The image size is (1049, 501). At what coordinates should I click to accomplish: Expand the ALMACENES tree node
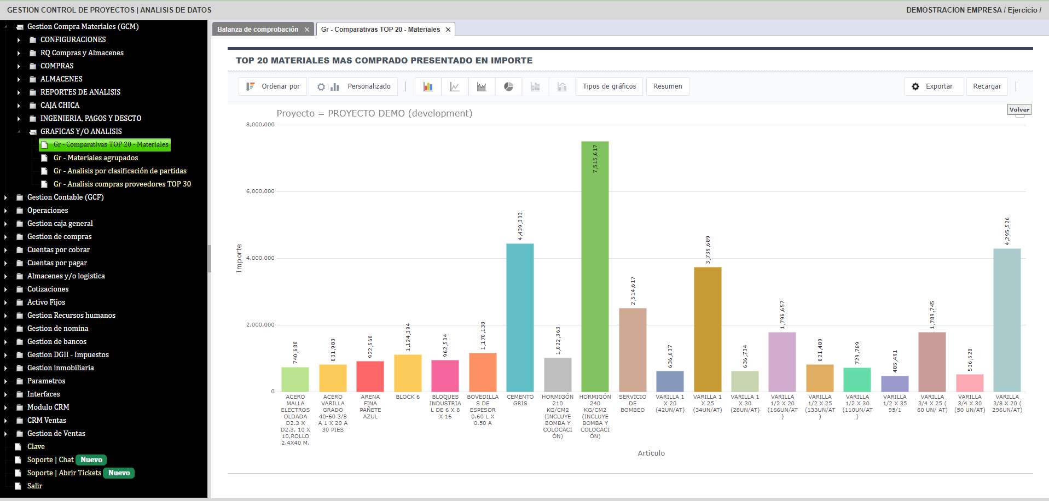19,79
